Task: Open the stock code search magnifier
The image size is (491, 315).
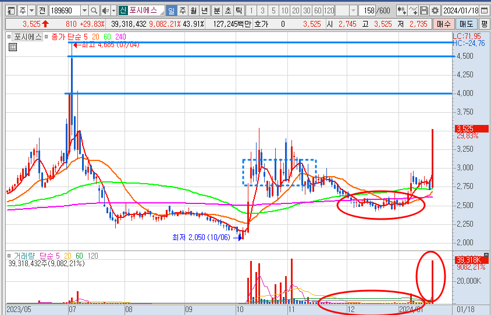Action: 94,10
